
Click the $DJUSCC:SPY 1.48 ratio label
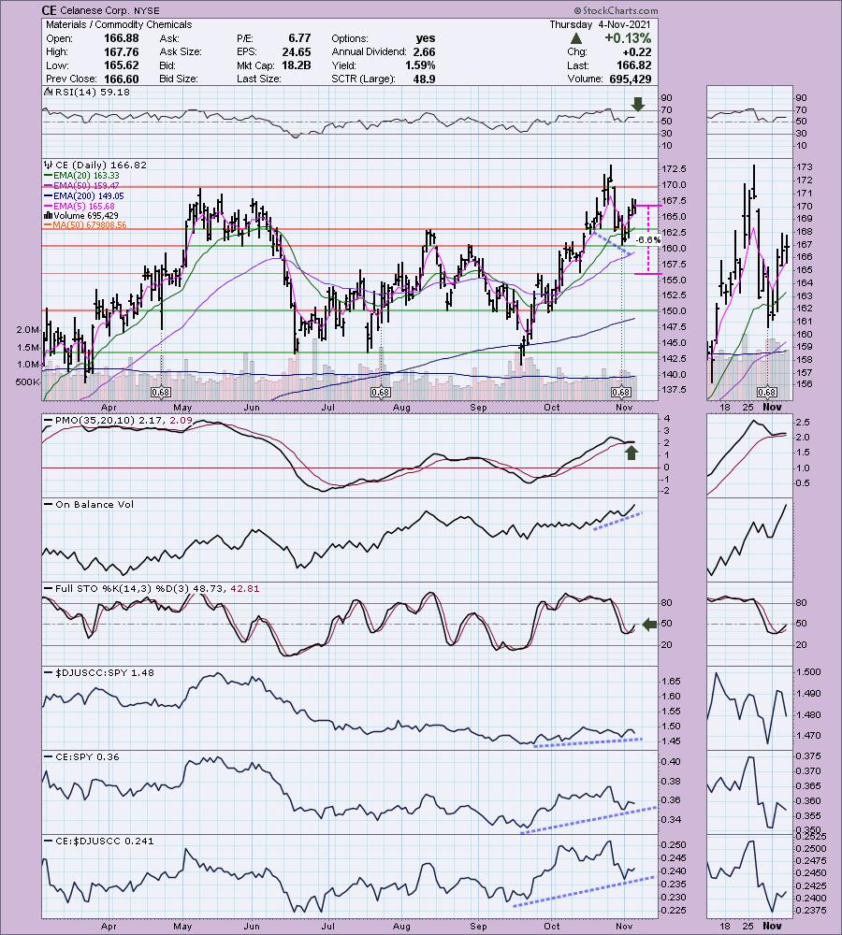(105, 672)
